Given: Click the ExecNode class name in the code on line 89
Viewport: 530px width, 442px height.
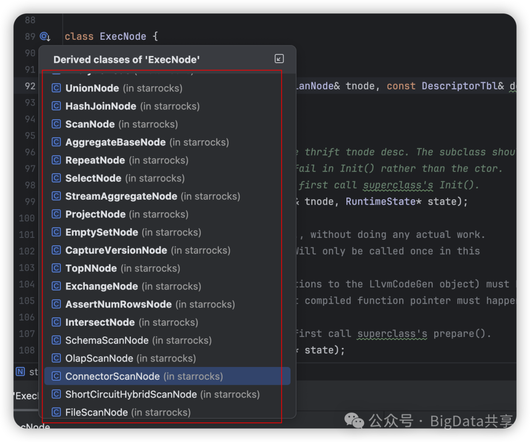Looking at the screenshot, I should [123, 36].
